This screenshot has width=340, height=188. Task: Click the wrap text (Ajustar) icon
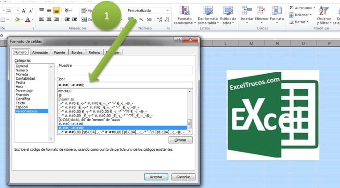point(84,11)
